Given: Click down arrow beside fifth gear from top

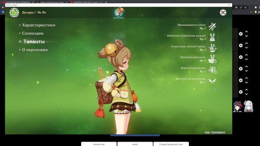Looking at the screenshot, I should (247, 82).
